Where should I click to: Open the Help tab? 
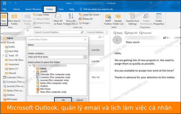coord(72,9)
